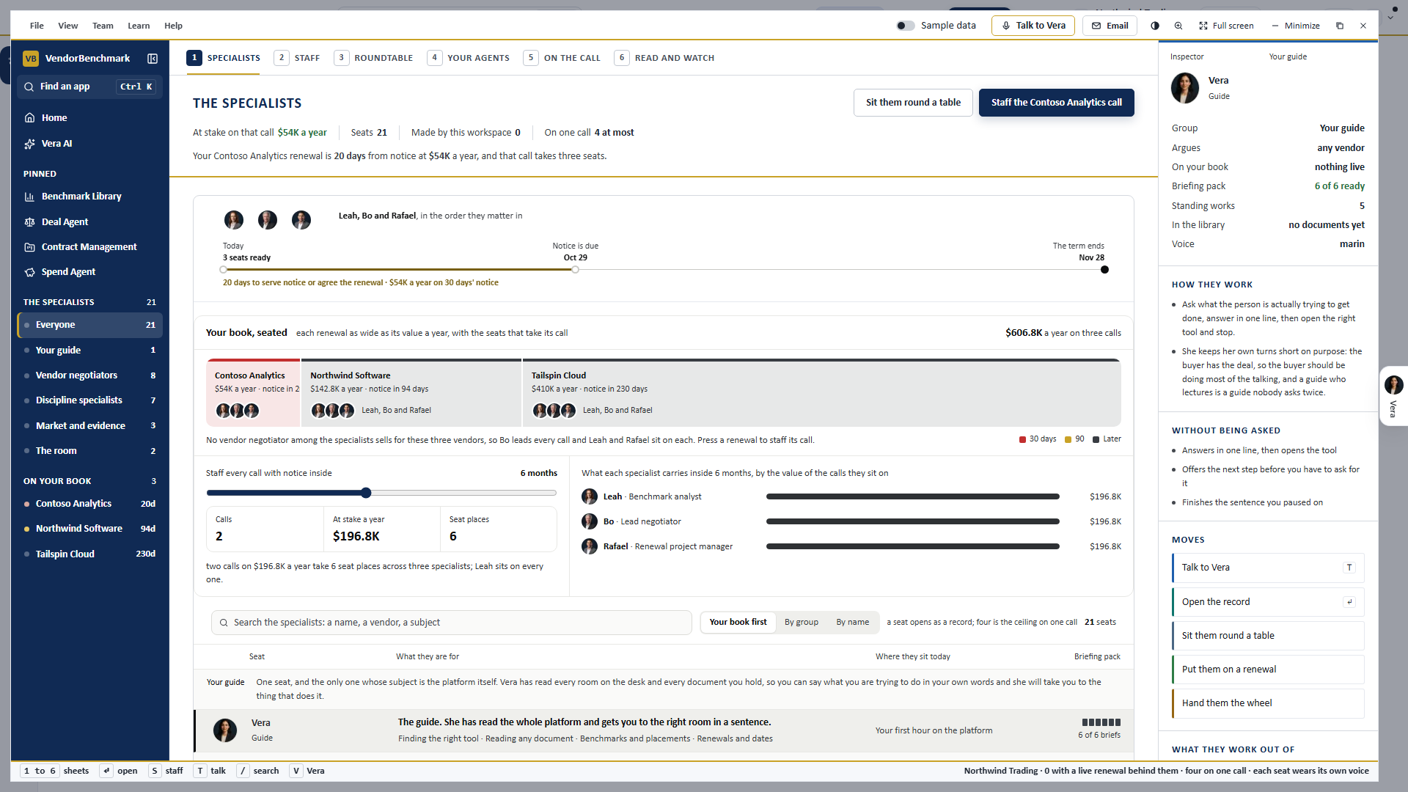Screen dimensions: 1408x792
Task: Switch to the Your Agents tab
Action: 469,58
